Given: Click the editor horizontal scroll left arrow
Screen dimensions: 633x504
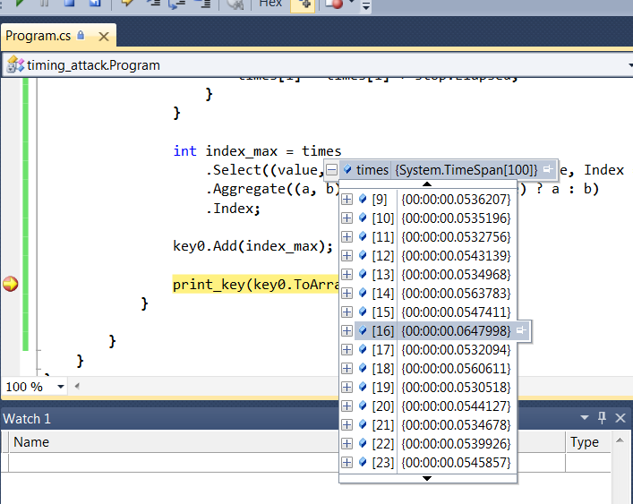Looking at the screenshot, I should 77,386.
